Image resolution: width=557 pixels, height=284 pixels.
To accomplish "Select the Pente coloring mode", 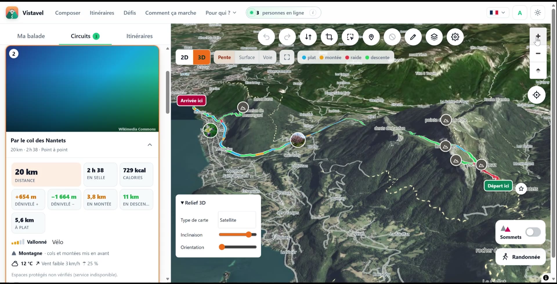I will [225, 57].
